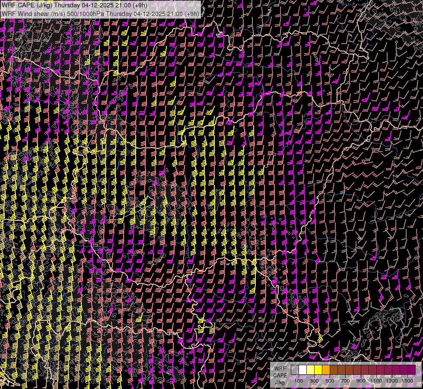Screen dimensions: 423x389
Task: Select the 1100 legend scale label
Action: pyautogui.click(x=376, y=381)
